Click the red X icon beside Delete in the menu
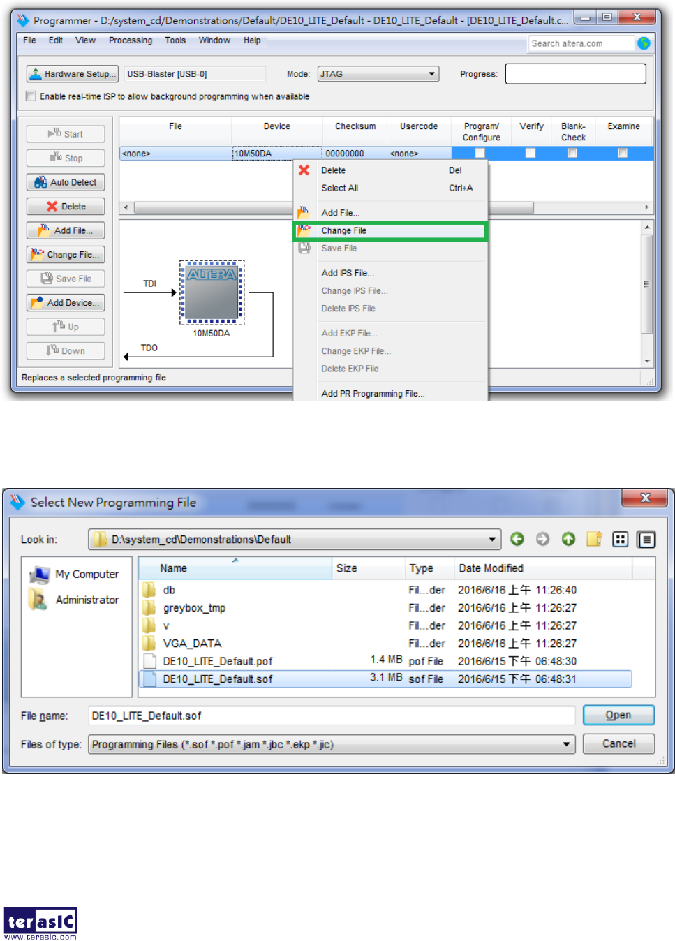Image resolution: width=675 pixels, height=941 pixels. tap(304, 170)
